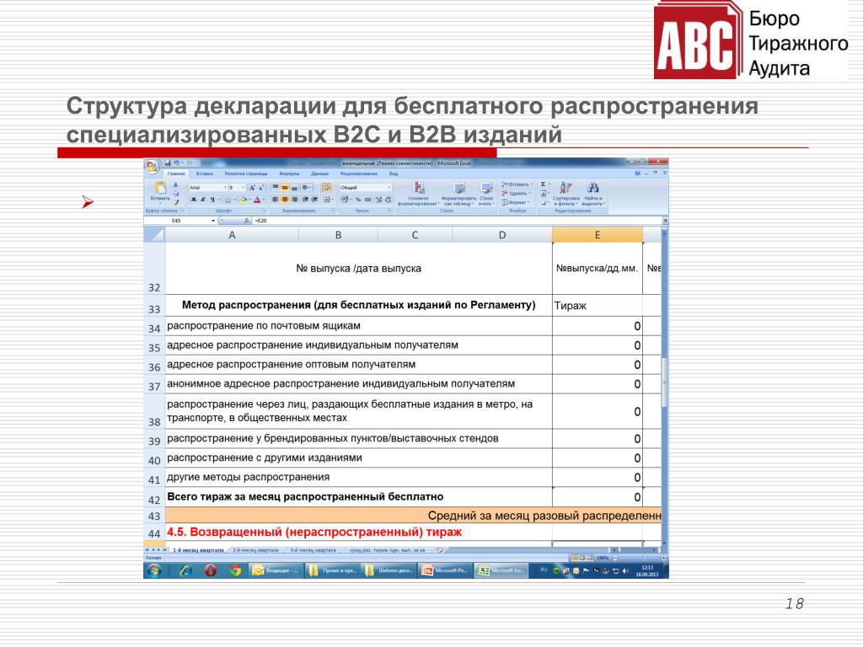
Task: Switch to Page Layout view in status bar
Action: (583, 558)
